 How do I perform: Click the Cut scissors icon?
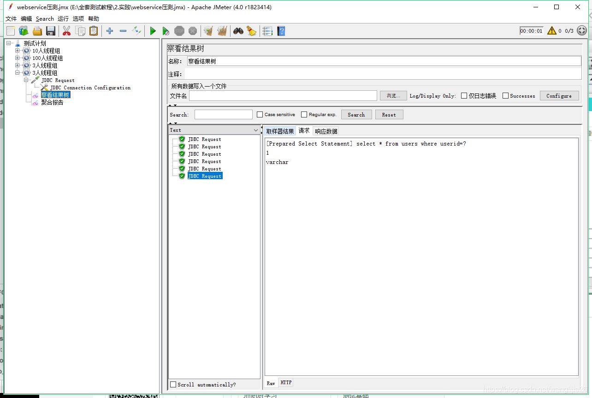point(66,31)
